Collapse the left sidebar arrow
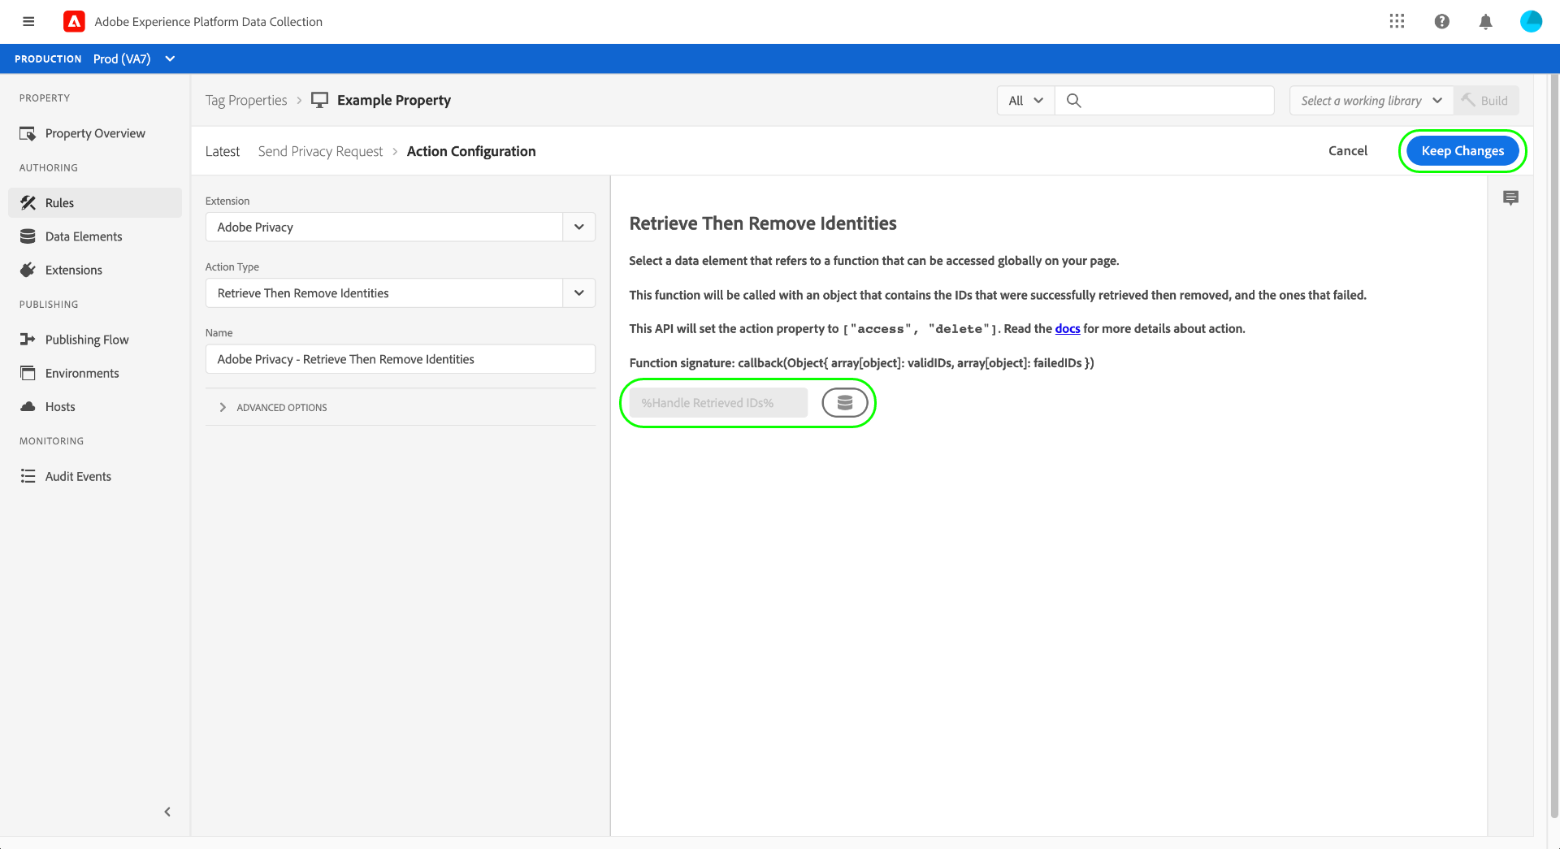The height and width of the screenshot is (849, 1560). point(167,812)
